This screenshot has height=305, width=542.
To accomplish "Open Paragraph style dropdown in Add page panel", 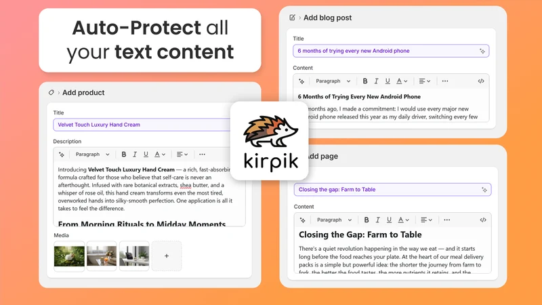I will 334,220.
